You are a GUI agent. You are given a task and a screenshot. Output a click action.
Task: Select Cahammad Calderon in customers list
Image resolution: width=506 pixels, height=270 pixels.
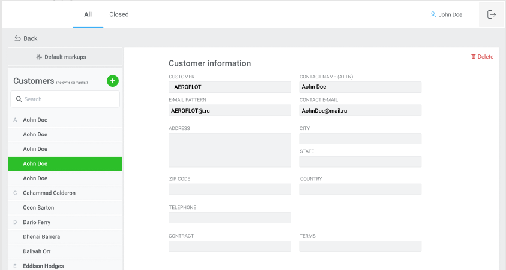coord(65,193)
